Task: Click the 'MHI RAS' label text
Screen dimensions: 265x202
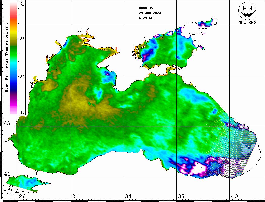Action: pyautogui.click(x=247, y=22)
